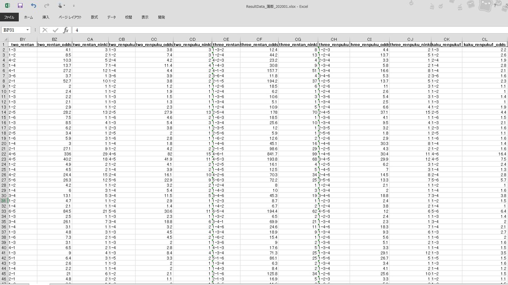Expand the Name Box dropdown arrow

coord(27,30)
